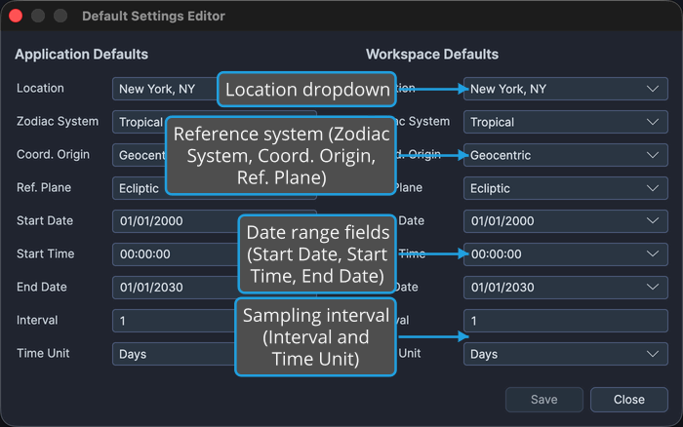The height and width of the screenshot is (427, 683).
Task: Open Workspace Coord. Origin dropdown showing Geocentric
Action: (565, 155)
